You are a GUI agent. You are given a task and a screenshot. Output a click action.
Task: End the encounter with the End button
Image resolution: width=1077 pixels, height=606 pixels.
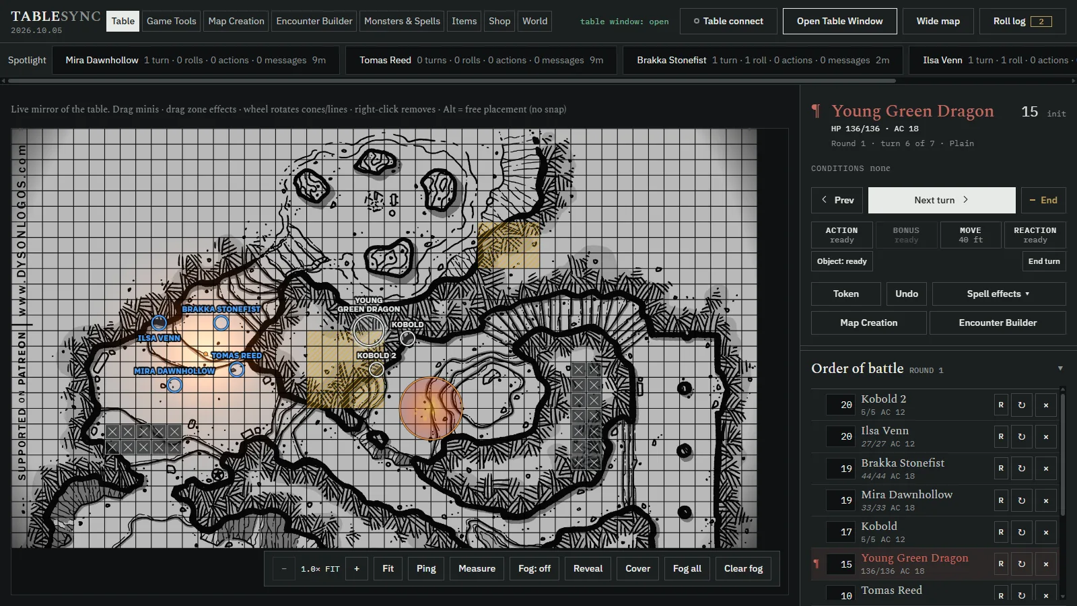pyautogui.click(x=1043, y=200)
